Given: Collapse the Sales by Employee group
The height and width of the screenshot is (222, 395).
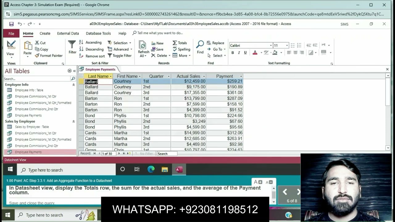Looking at the screenshot, I should [73, 121].
